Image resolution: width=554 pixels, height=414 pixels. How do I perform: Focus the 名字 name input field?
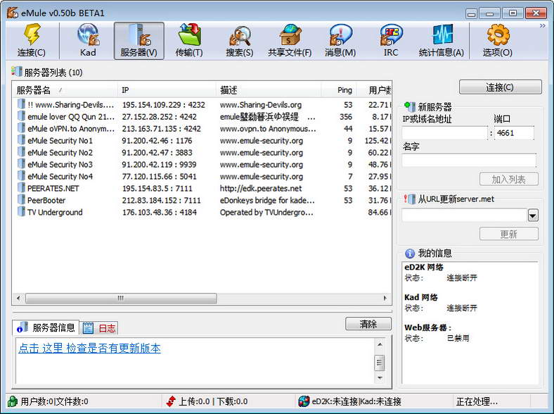[x=469, y=161]
